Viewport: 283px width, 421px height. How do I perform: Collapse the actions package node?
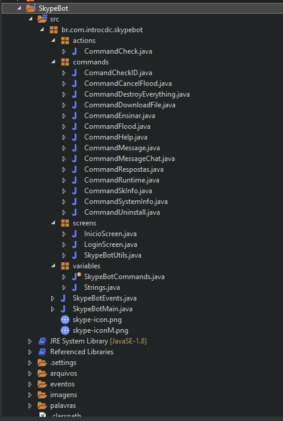(x=53, y=41)
